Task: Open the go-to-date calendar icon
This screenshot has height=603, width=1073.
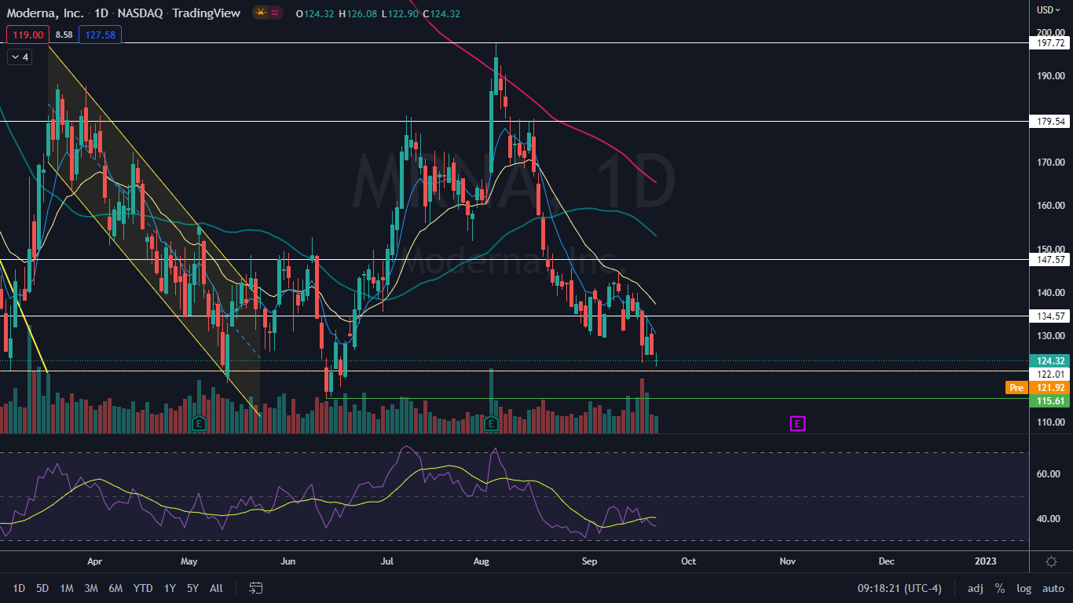Action: (x=255, y=588)
